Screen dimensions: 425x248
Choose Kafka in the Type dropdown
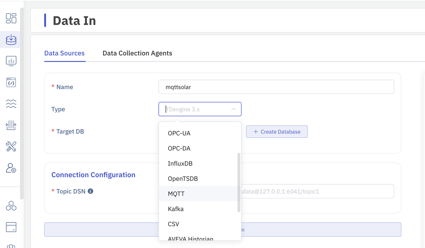click(x=176, y=209)
